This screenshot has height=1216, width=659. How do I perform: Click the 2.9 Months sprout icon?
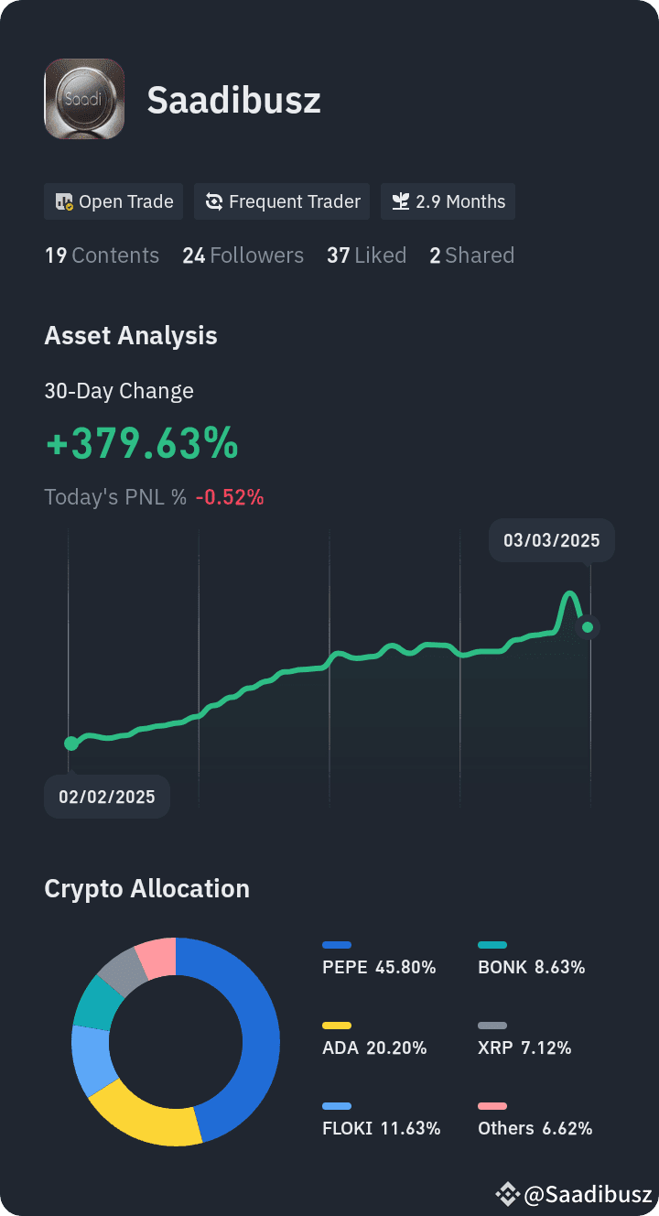coord(401,202)
